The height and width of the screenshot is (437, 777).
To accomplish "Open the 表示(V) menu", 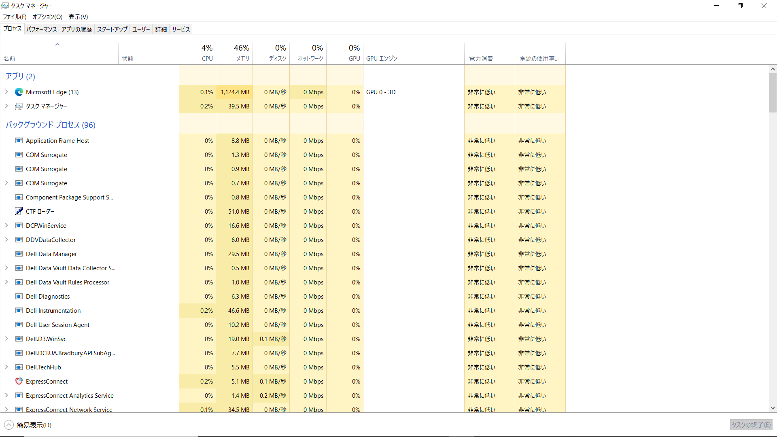I will (78, 17).
